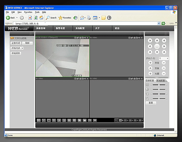Open the Mail button dropdown arrow

tap(85, 18)
